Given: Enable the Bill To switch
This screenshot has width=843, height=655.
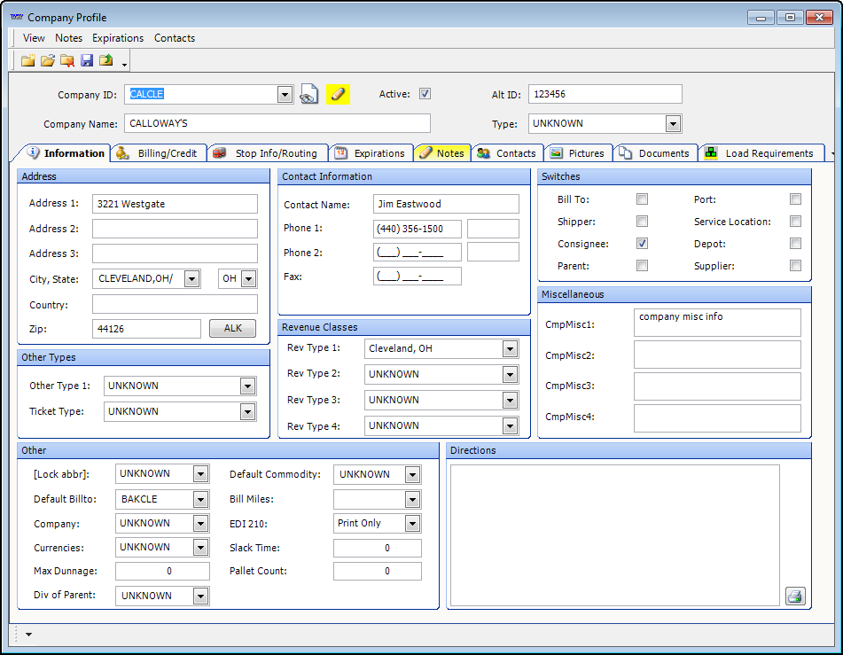Looking at the screenshot, I should point(642,199).
